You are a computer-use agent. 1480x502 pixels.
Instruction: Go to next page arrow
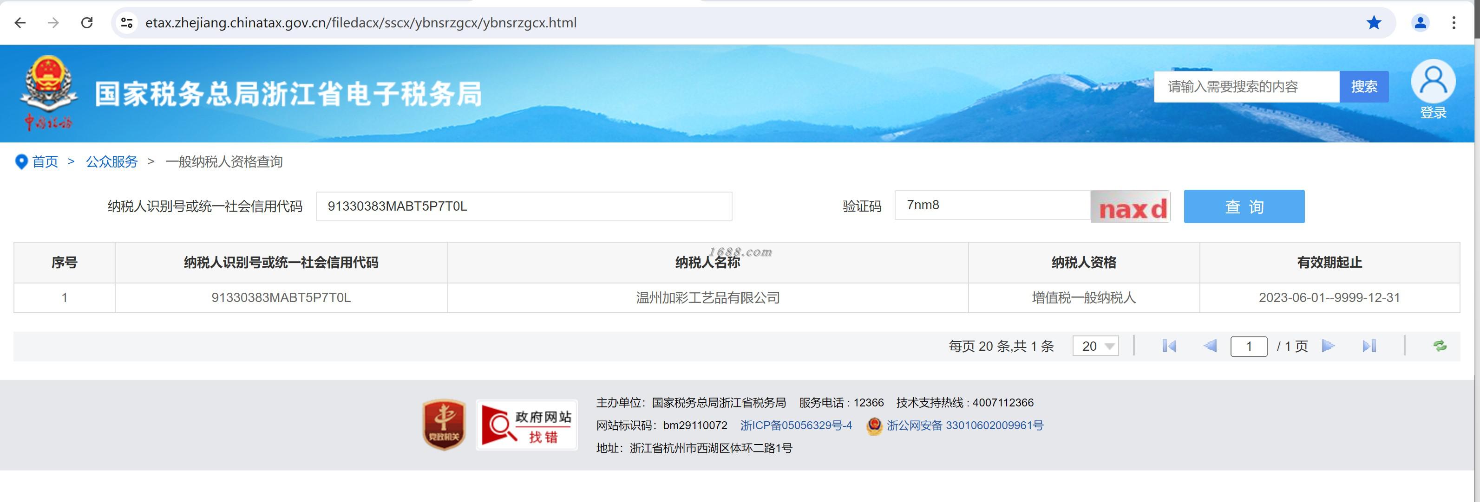click(x=1328, y=346)
